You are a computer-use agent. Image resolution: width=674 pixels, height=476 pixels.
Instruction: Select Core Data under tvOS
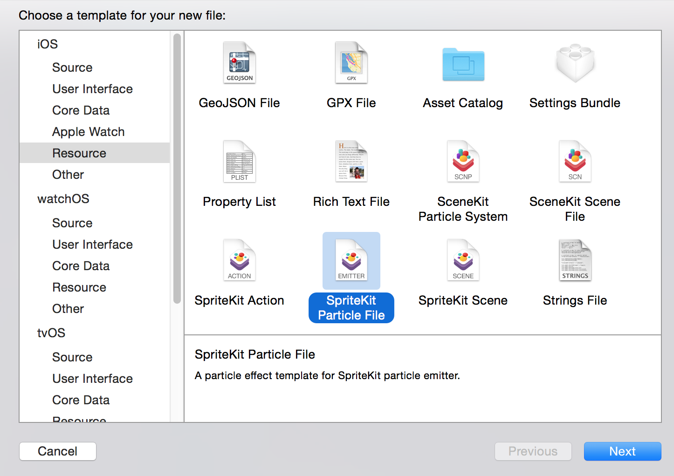(81, 400)
